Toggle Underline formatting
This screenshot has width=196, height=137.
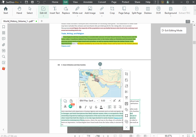pos(91,107)
